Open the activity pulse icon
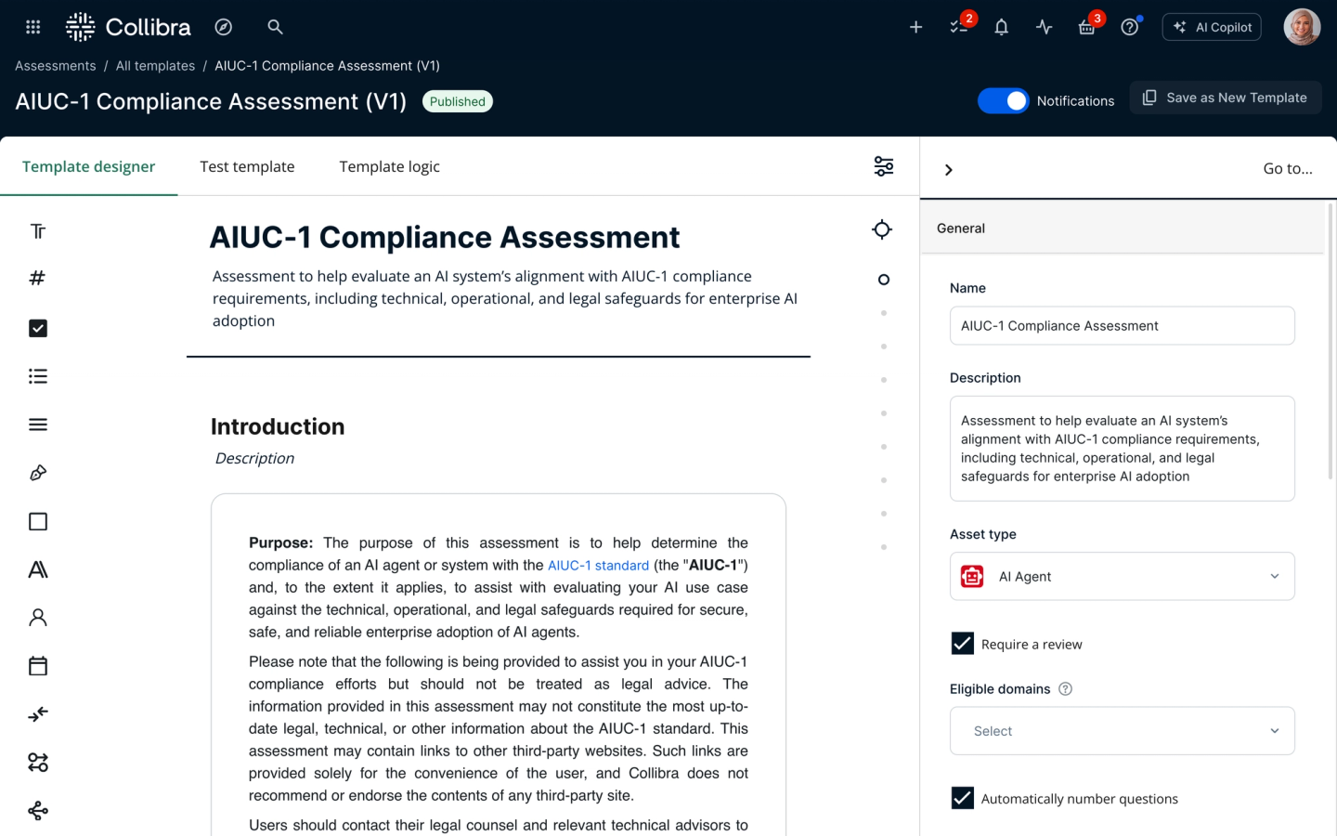 [1044, 27]
